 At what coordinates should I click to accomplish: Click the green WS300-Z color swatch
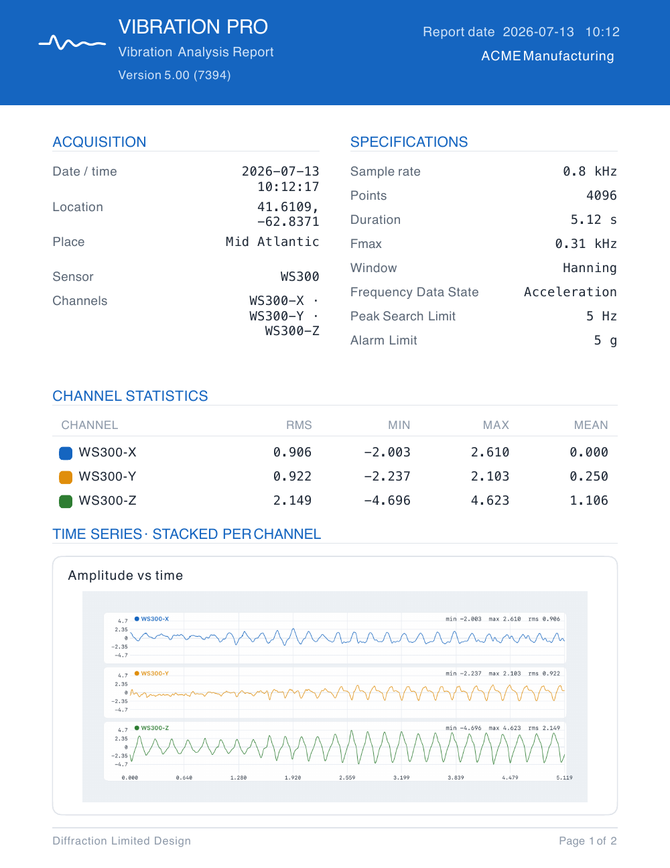point(66,501)
